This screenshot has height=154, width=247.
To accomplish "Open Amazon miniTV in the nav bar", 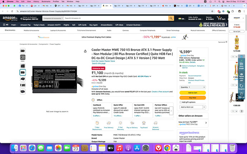I will coord(54,25).
